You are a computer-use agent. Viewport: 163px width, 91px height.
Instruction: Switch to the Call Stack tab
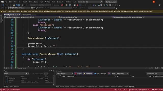pos(73,87)
